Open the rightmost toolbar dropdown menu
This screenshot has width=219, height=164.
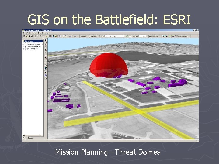183,36
